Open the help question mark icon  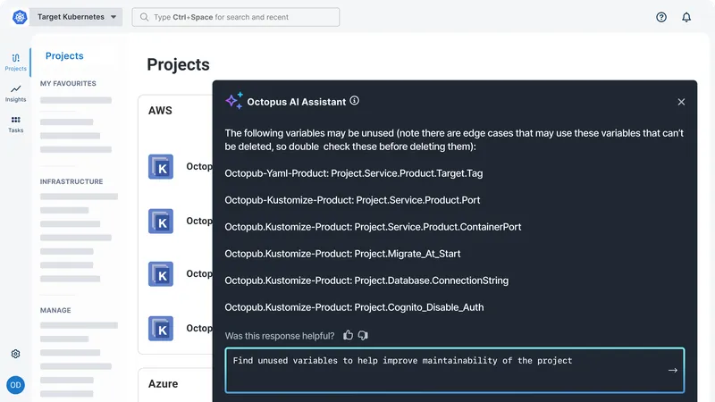tap(661, 17)
